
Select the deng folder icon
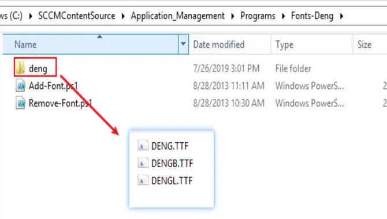(x=20, y=68)
